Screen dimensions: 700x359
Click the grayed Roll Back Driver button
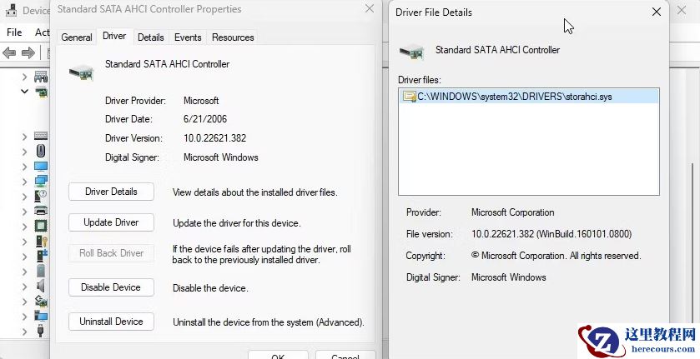point(111,253)
